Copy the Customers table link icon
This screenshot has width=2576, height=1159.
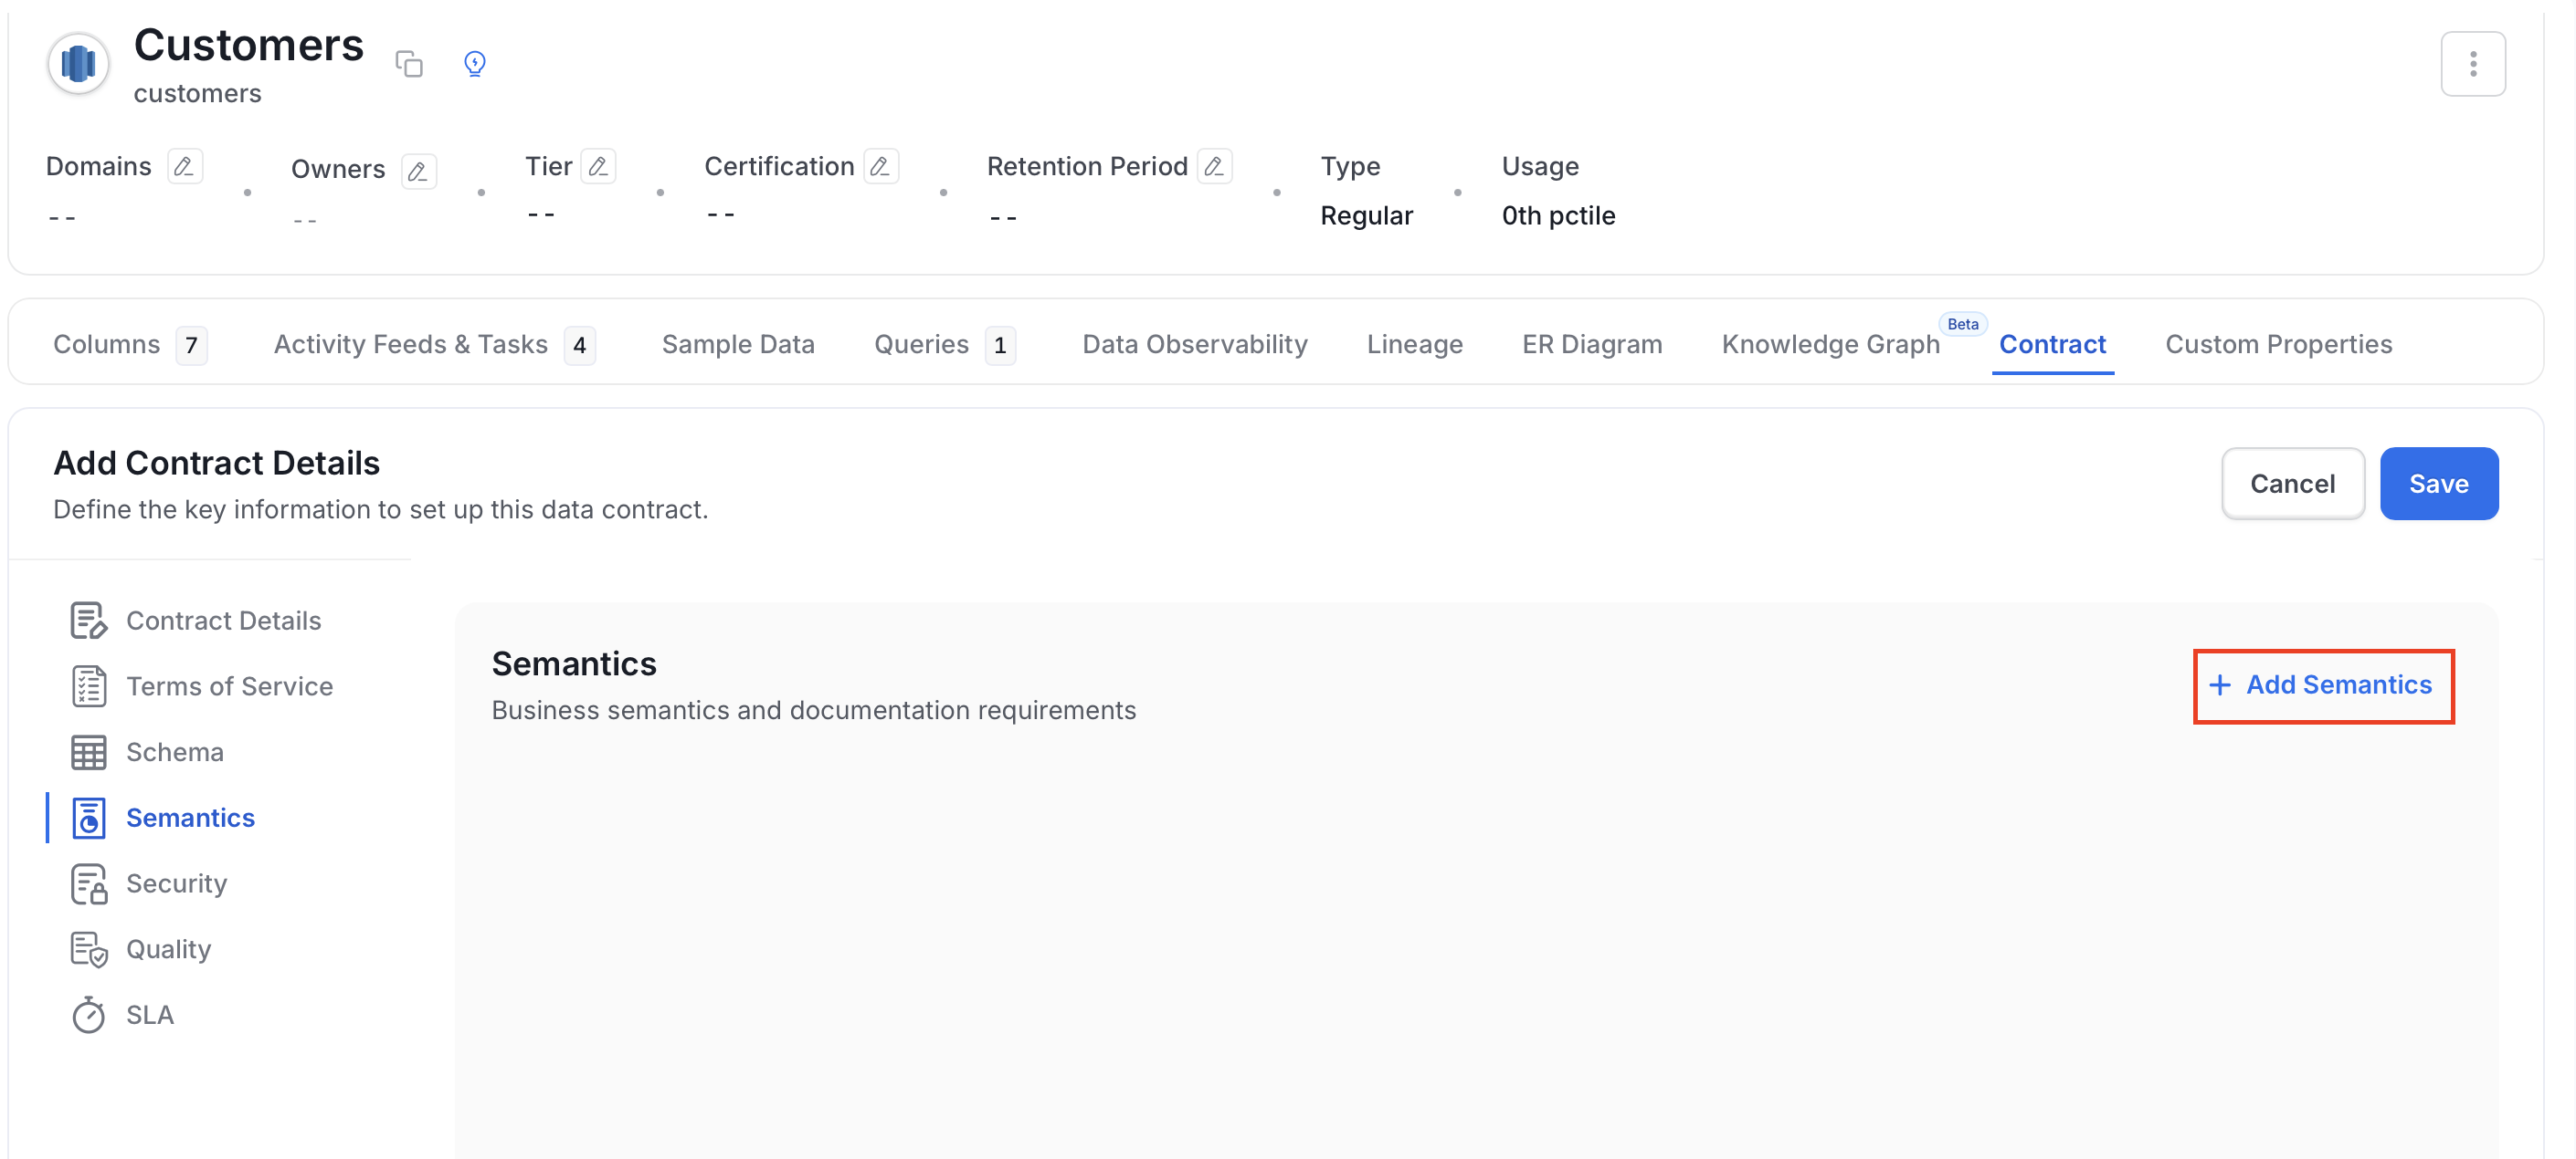click(409, 64)
